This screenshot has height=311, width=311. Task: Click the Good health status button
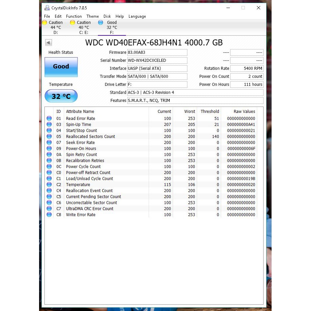(61, 67)
